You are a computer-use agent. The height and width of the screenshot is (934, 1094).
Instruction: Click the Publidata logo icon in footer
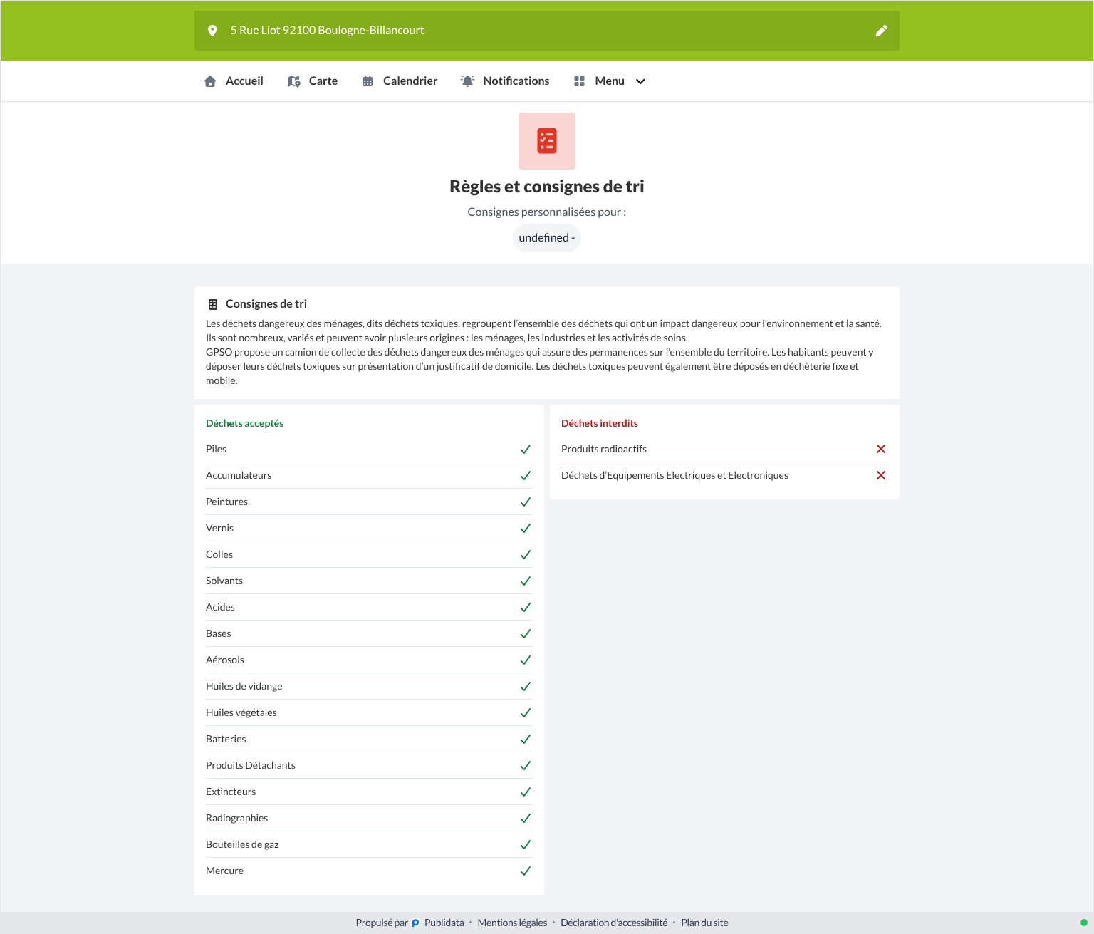tap(416, 923)
